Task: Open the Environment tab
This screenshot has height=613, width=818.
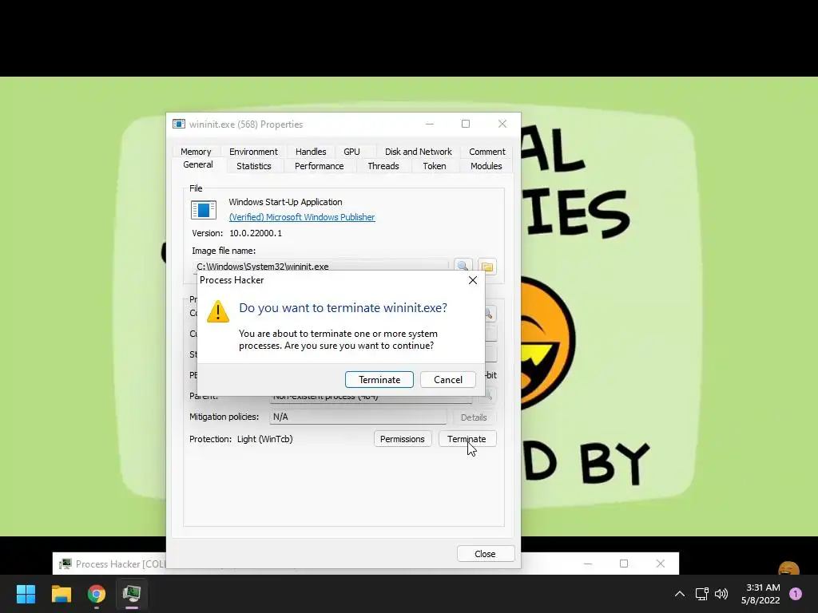Action: pyautogui.click(x=253, y=152)
